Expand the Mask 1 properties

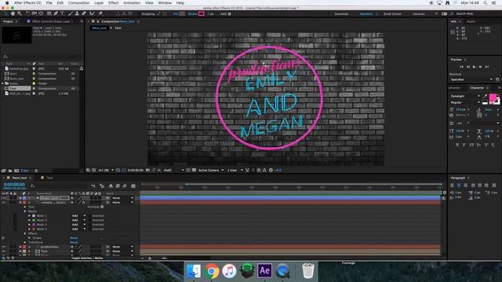pyautogui.click(x=30, y=216)
